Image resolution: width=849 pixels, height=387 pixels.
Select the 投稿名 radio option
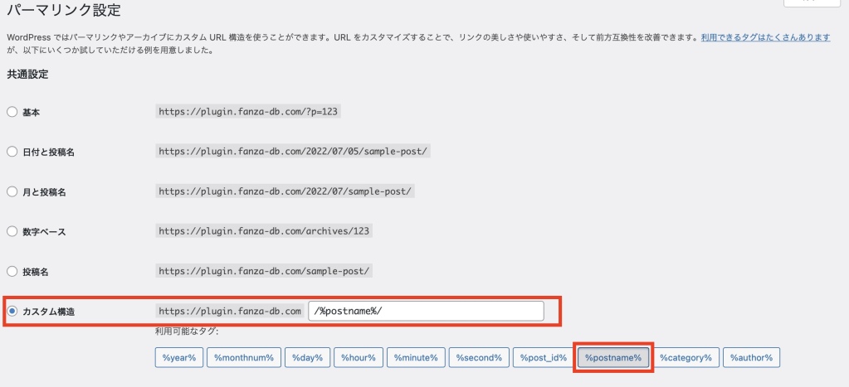click(x=12, y=271)
